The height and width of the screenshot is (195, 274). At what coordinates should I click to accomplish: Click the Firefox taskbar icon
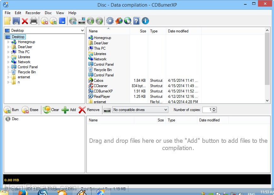[x=23, y=193]
